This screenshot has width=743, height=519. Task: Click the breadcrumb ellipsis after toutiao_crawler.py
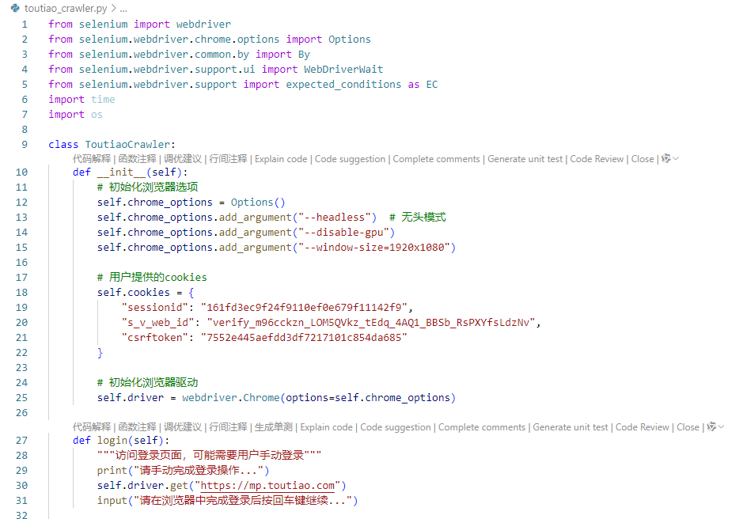[x=123, y=9]
